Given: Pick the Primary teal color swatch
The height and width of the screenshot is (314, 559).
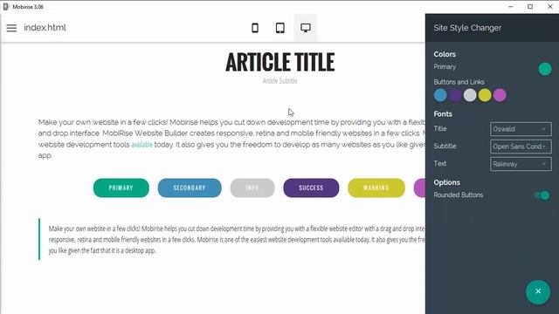Looking at the screenshot, I should click(x=545, y=69).
